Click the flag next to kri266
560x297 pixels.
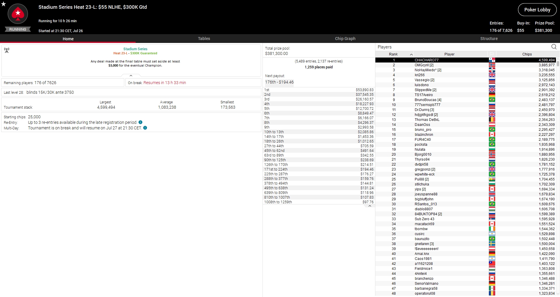pos(492,75)
